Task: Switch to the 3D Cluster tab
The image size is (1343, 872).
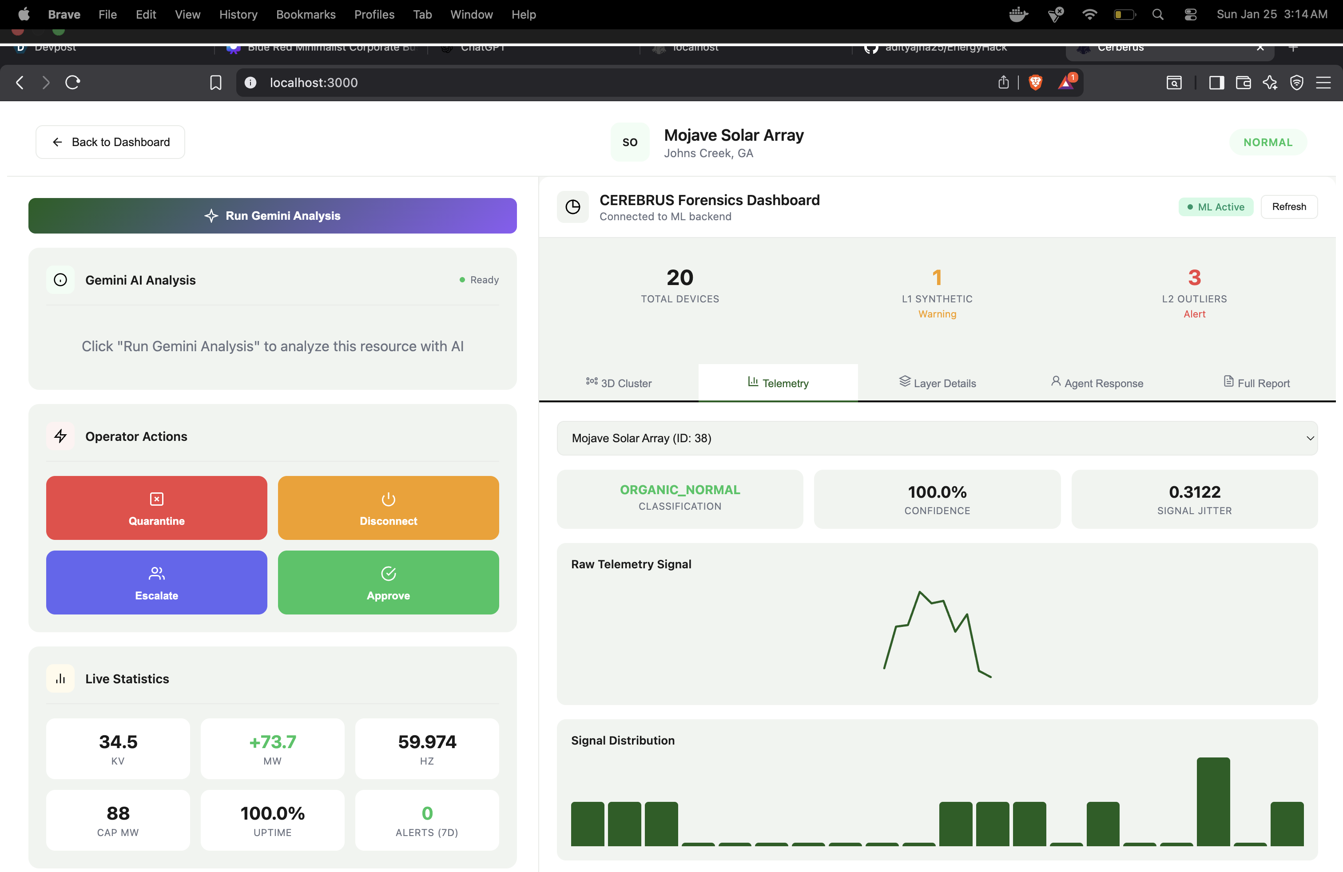Action: pyautogui.click(x=619, y=383)
